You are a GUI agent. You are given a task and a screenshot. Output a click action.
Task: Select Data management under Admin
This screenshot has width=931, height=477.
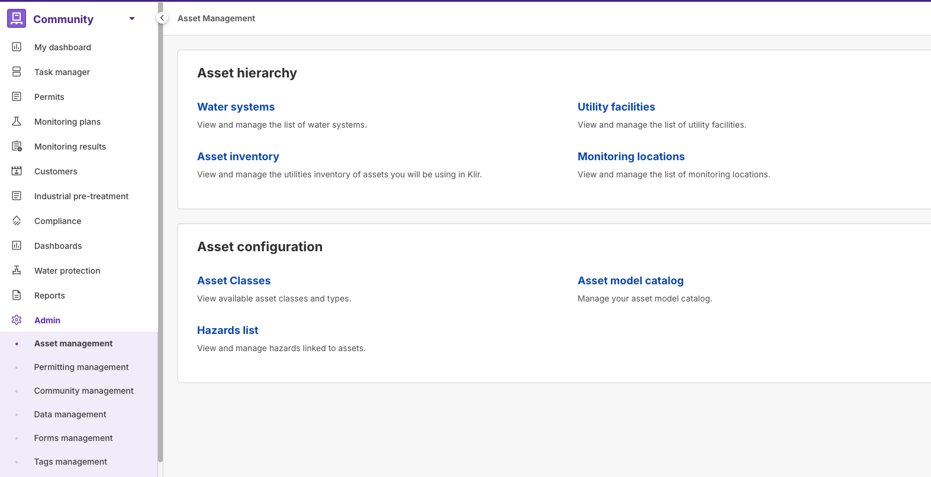pyautogui.click(x=70, y=414)
